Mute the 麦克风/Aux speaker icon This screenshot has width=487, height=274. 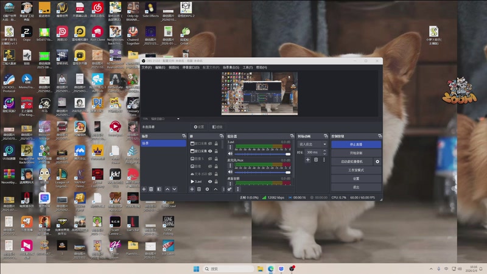tap(230, 172)
